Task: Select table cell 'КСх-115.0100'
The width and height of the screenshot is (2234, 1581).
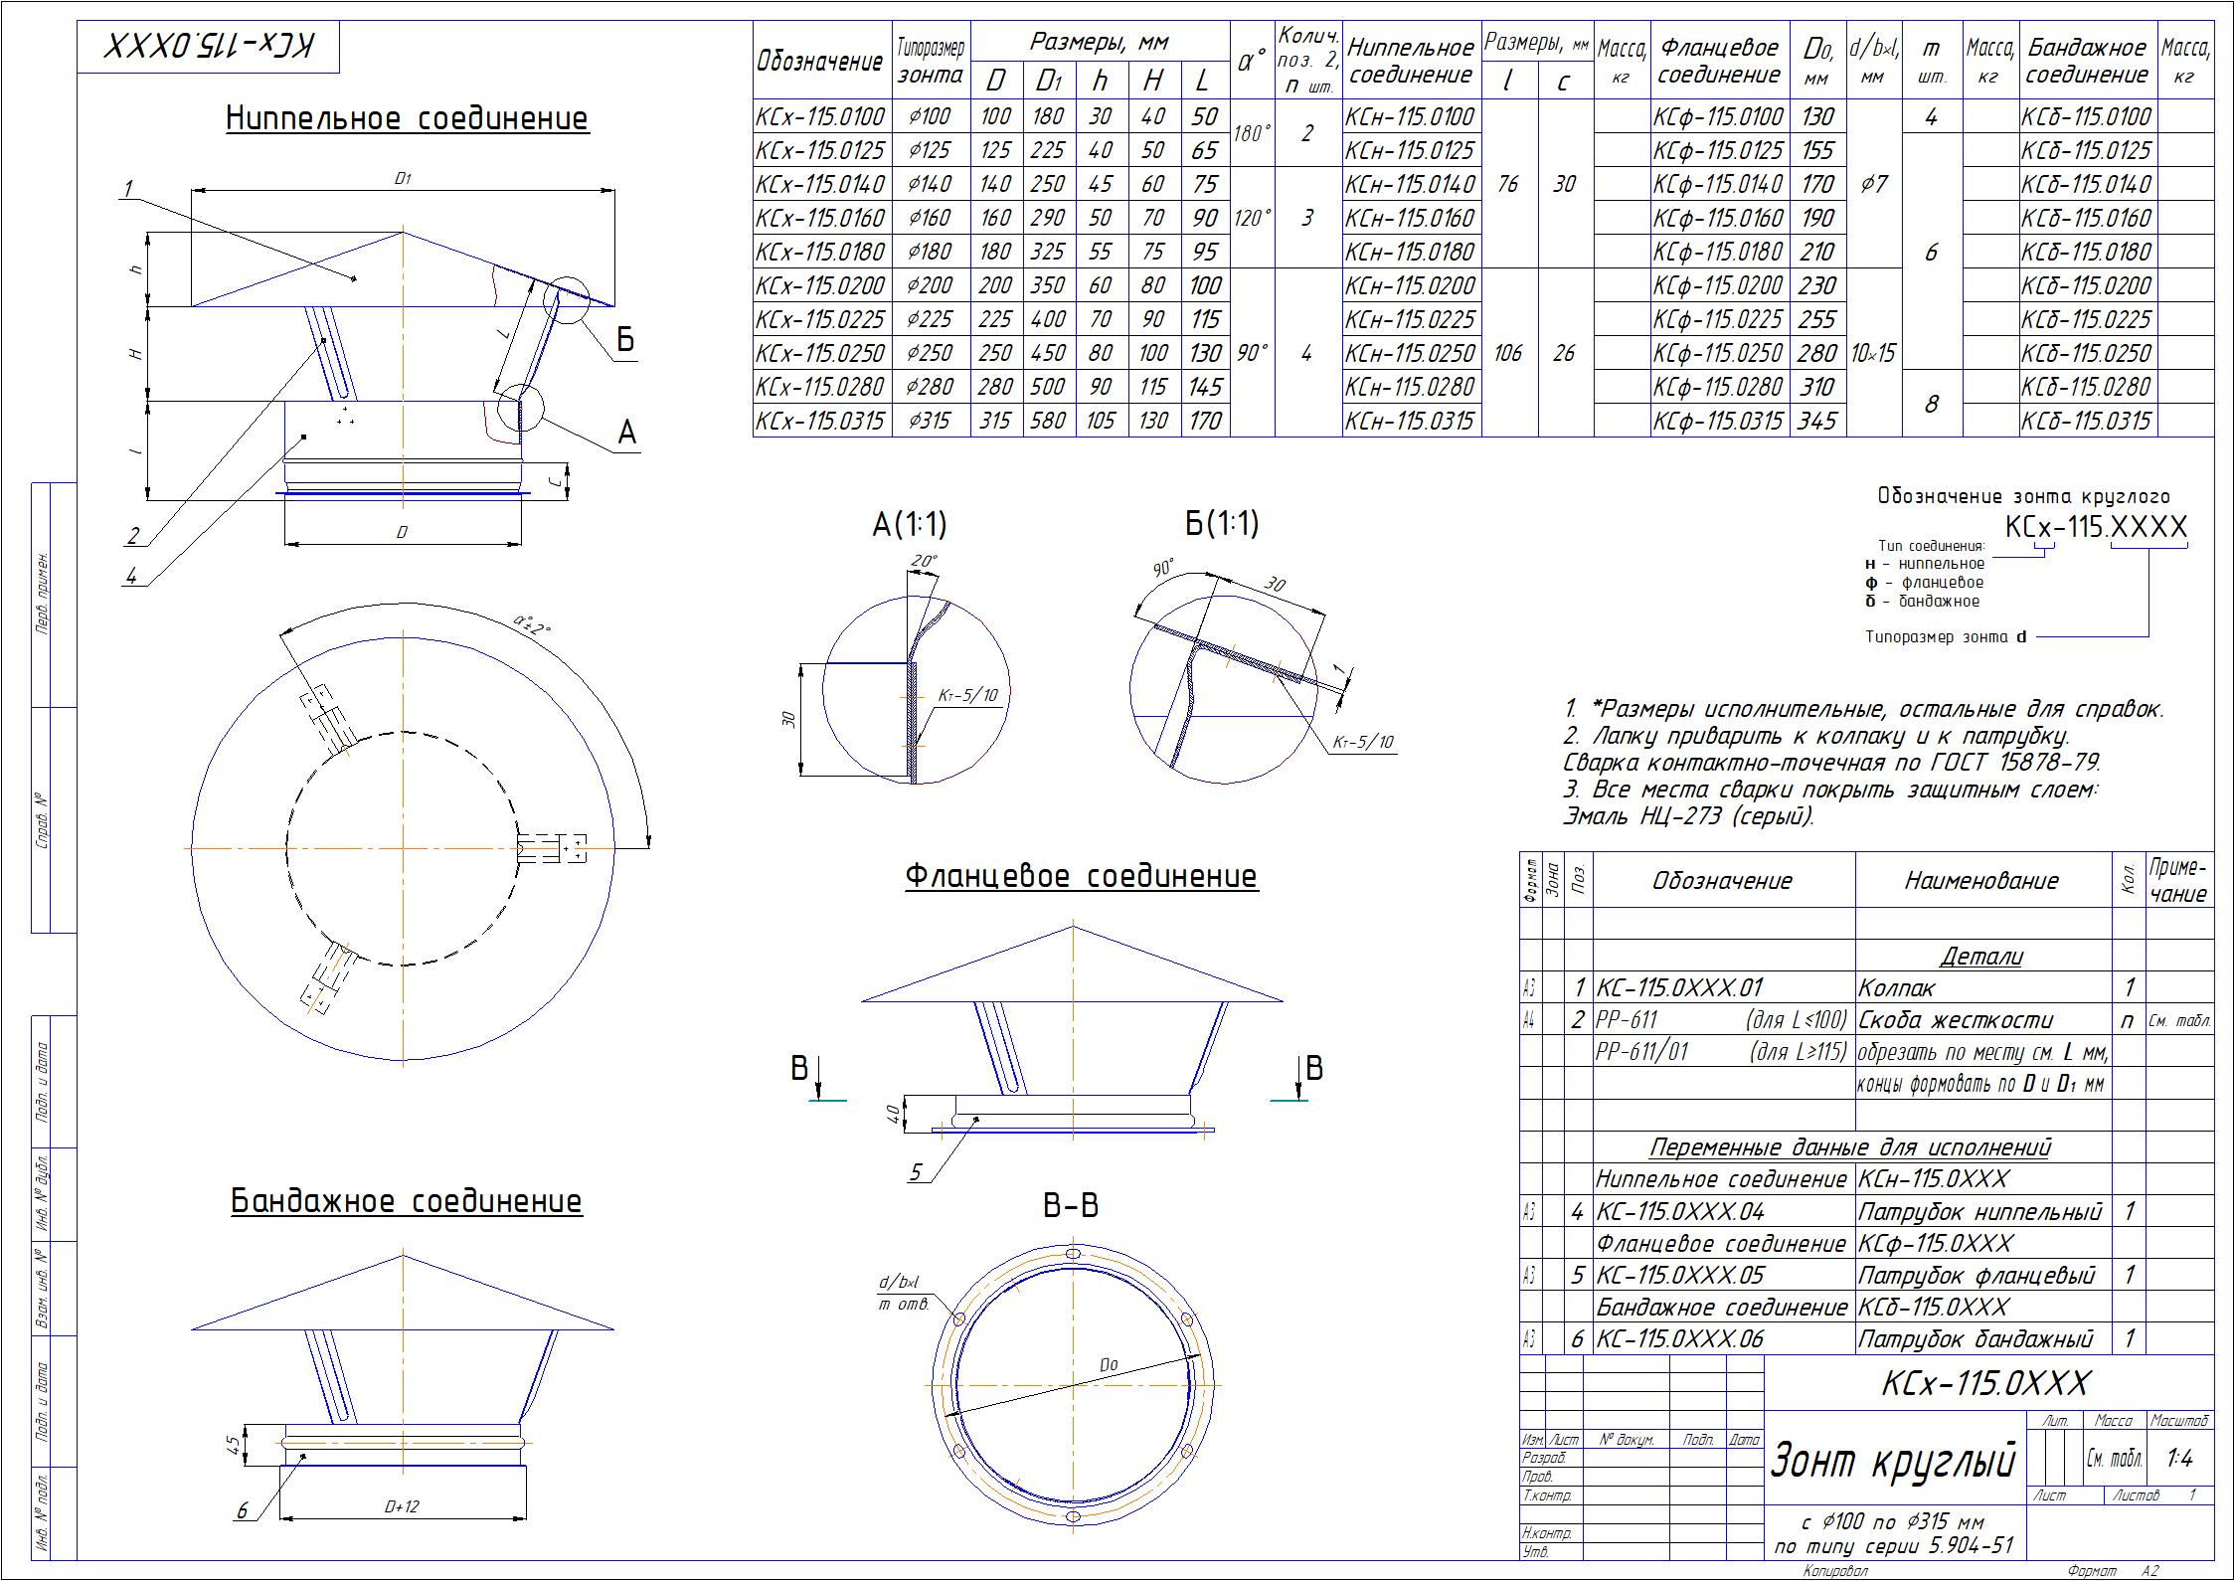Action: pyautogui.click(x=821, y=116)
